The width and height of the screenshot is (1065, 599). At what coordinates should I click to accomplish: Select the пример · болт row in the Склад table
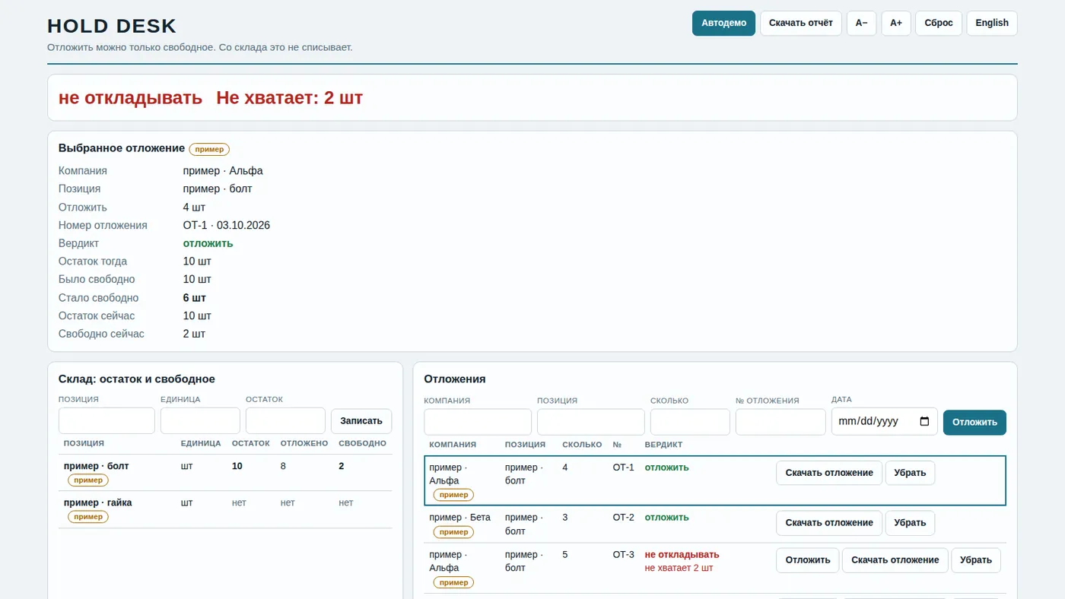[x=225, y=473]
